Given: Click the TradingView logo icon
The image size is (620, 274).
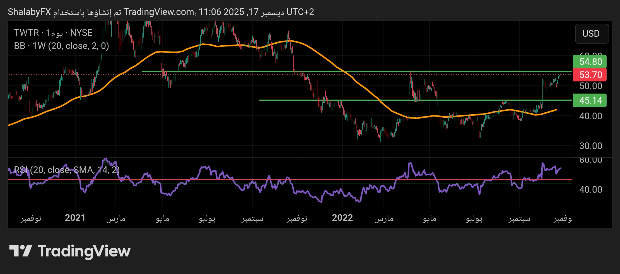Looking at the screenshot, I should [x=21, y=251].
